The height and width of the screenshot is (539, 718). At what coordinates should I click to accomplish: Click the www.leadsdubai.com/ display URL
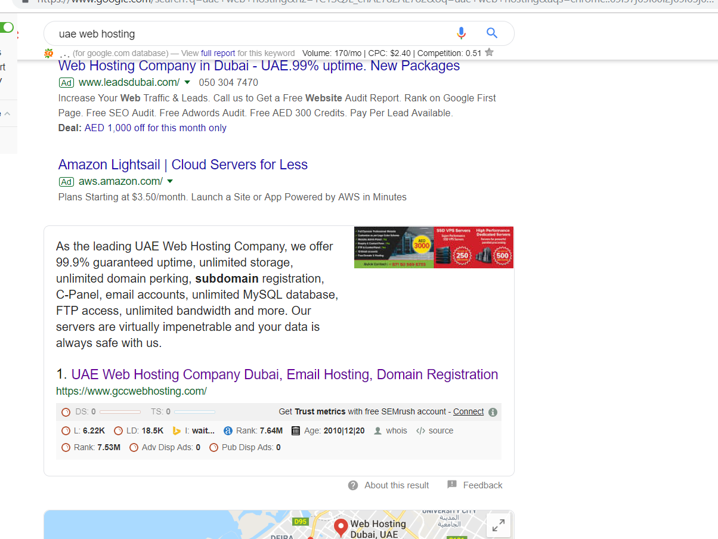tap(129, 82)
